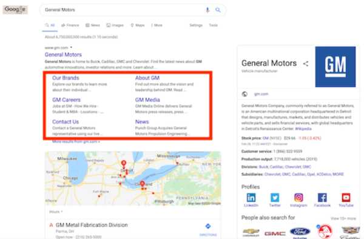Click the magnifying glass search button
The image size is (364, 239).
[x=218, y=10]
